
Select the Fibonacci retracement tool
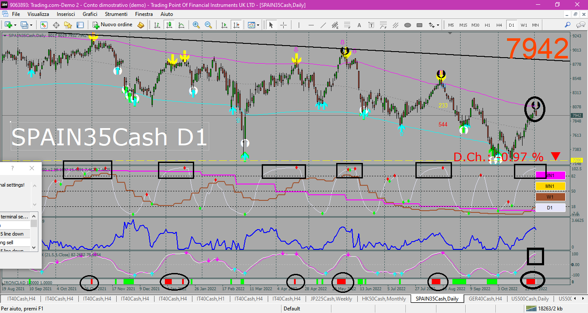click(x=347, y=25)
